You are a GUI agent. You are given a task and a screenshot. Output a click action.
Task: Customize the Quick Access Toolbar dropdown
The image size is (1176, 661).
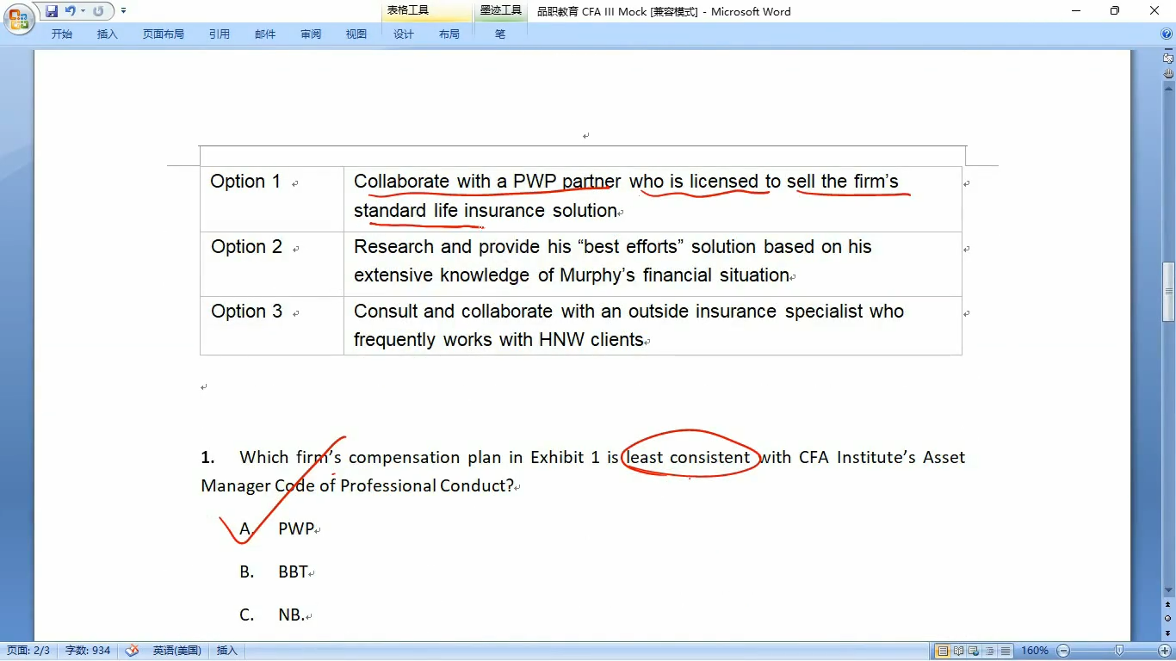123,11
